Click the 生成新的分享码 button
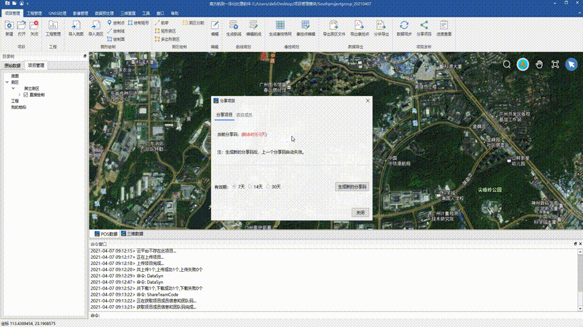The height and width of the screenshot is (327, 583). tap(352, 186)
